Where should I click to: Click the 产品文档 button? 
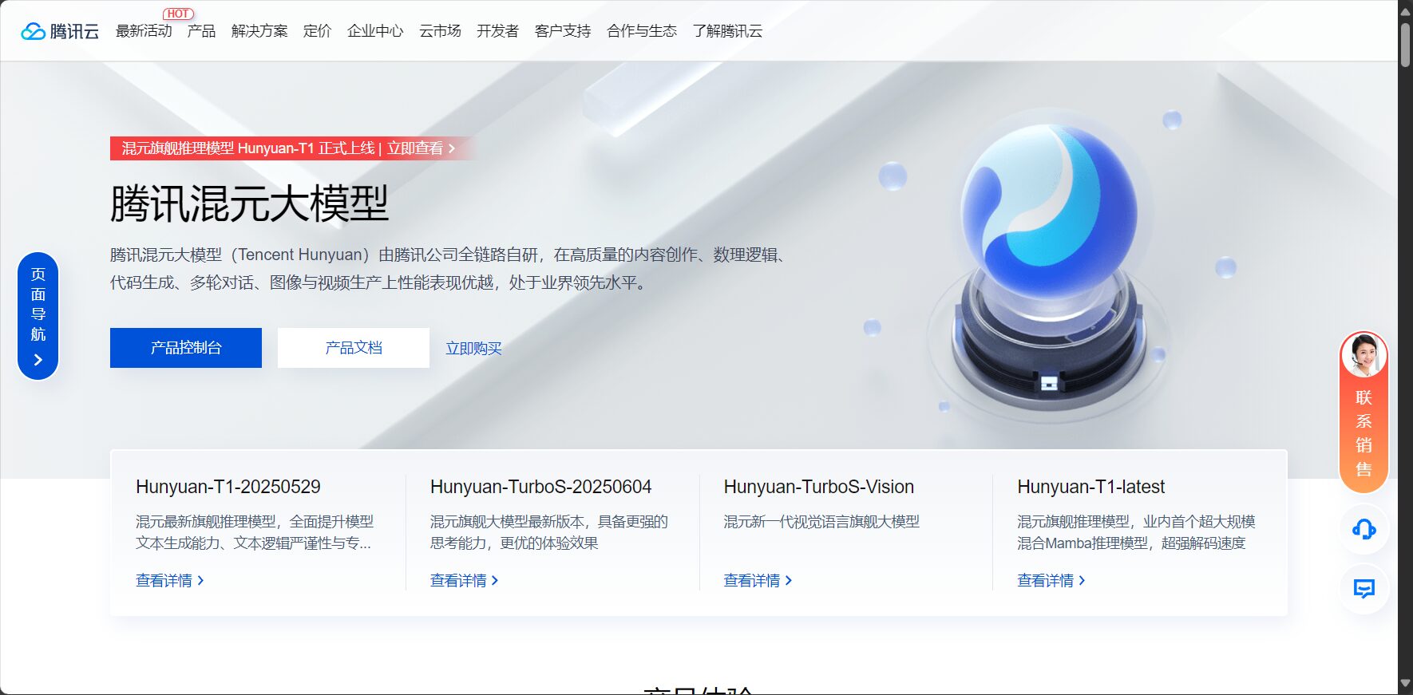354,348
